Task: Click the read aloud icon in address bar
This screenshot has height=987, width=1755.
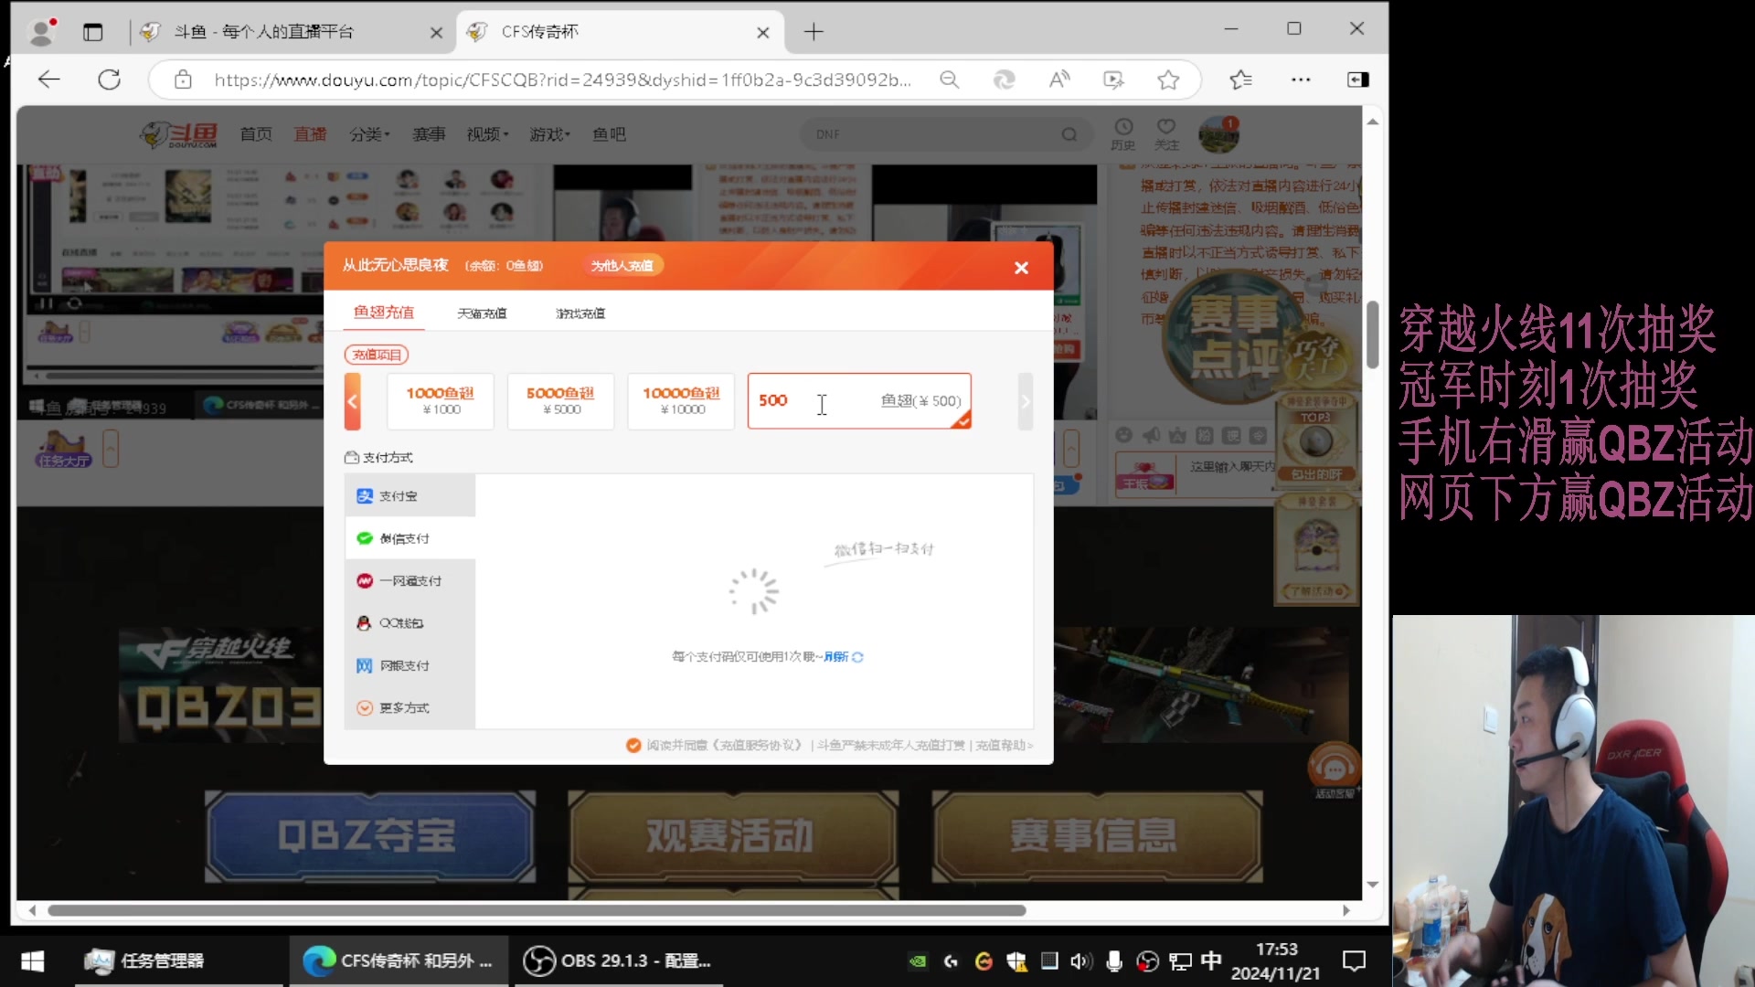Action: (x=1058, y=80)
